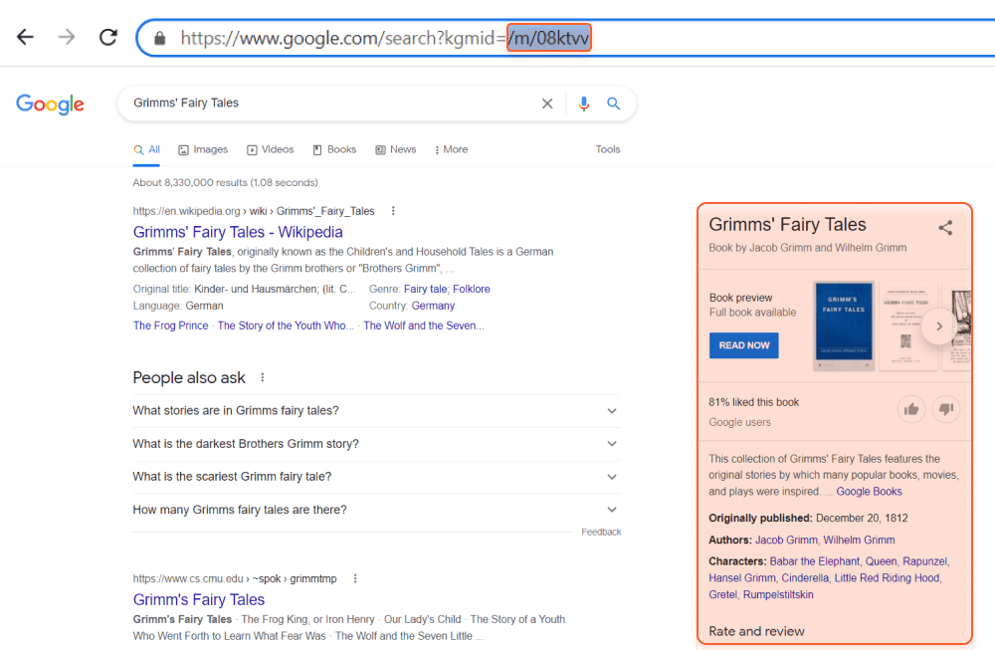Open options dots beside Wikipedia result URL
This screenshot has height=650, width=995.
point(393,211)
